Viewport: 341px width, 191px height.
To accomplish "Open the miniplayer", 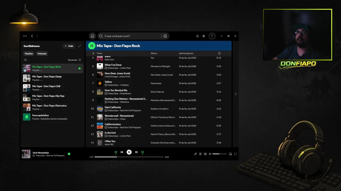I will click(230, 154).
